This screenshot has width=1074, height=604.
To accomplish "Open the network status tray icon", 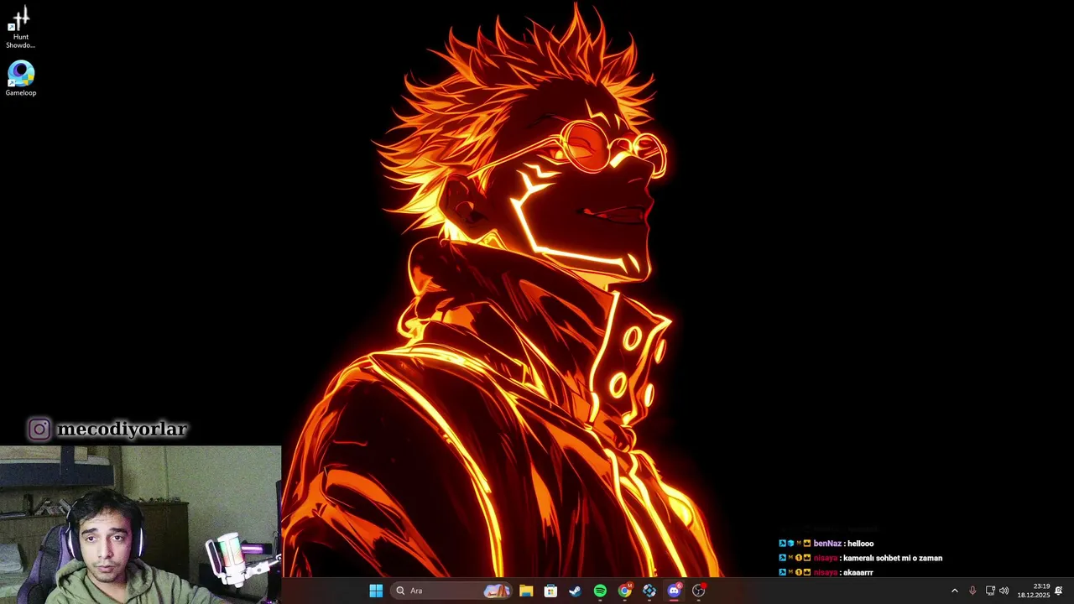I will pyautogui.click(x=990, y=591).
